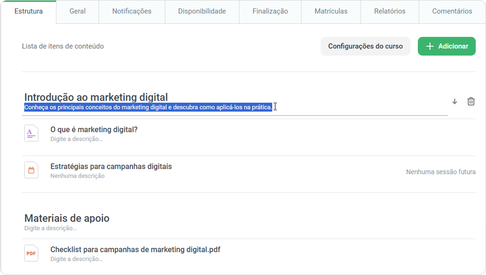Click Checklist para campanhas de marketing digital.pdf title
The height and width of the screenshot is (275, 486).
point(135,250)
